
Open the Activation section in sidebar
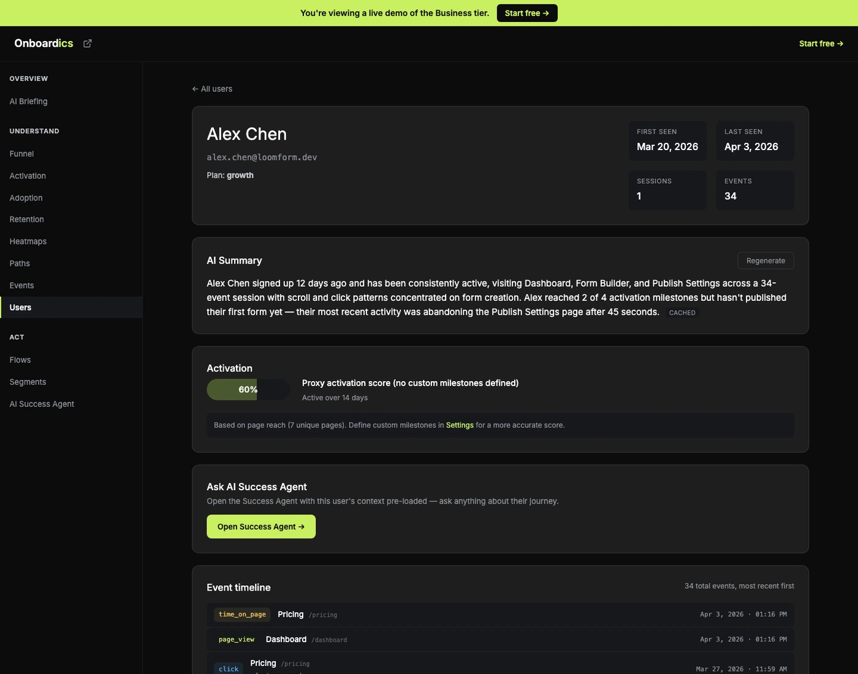tap(27, 176)
